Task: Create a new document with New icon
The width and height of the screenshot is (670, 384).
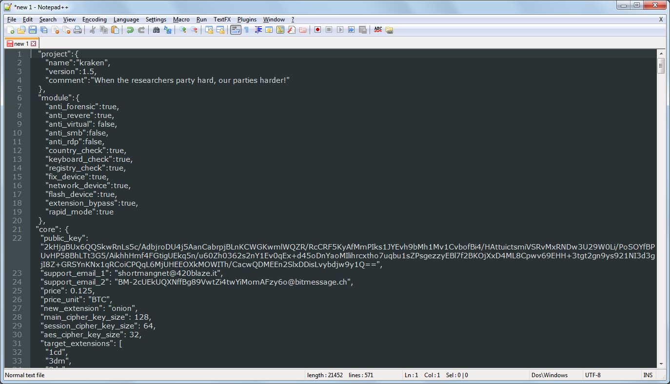Action: coord(10,30)
